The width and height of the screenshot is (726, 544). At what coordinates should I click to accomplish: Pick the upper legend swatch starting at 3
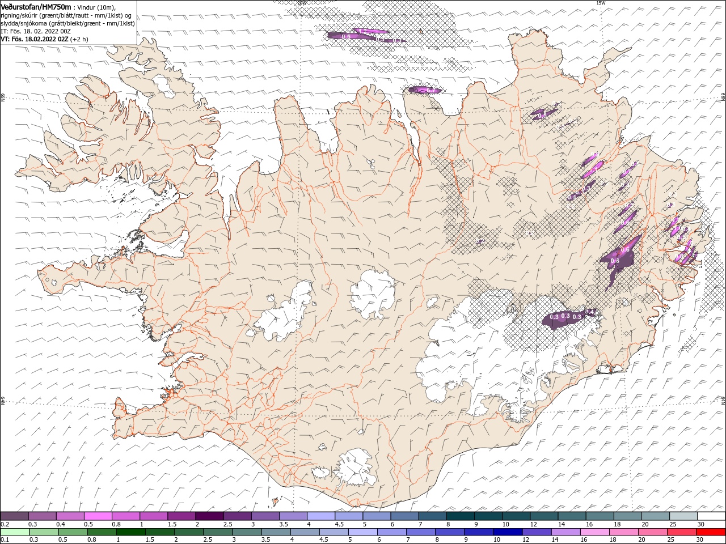[x=265, y=516]
